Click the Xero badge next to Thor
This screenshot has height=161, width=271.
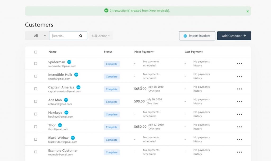60,125
